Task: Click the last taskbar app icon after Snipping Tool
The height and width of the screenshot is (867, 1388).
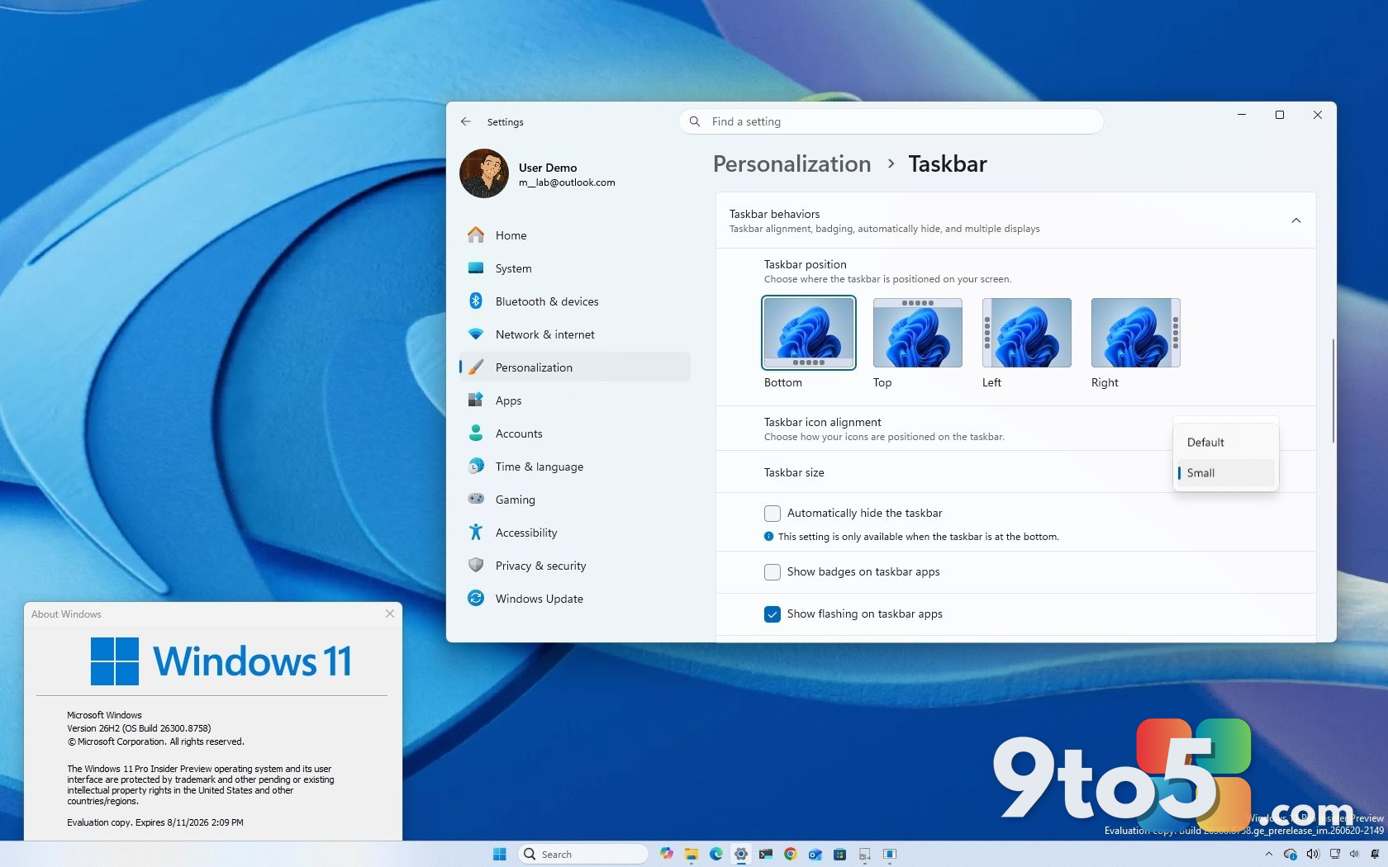Action: (890, 854)
